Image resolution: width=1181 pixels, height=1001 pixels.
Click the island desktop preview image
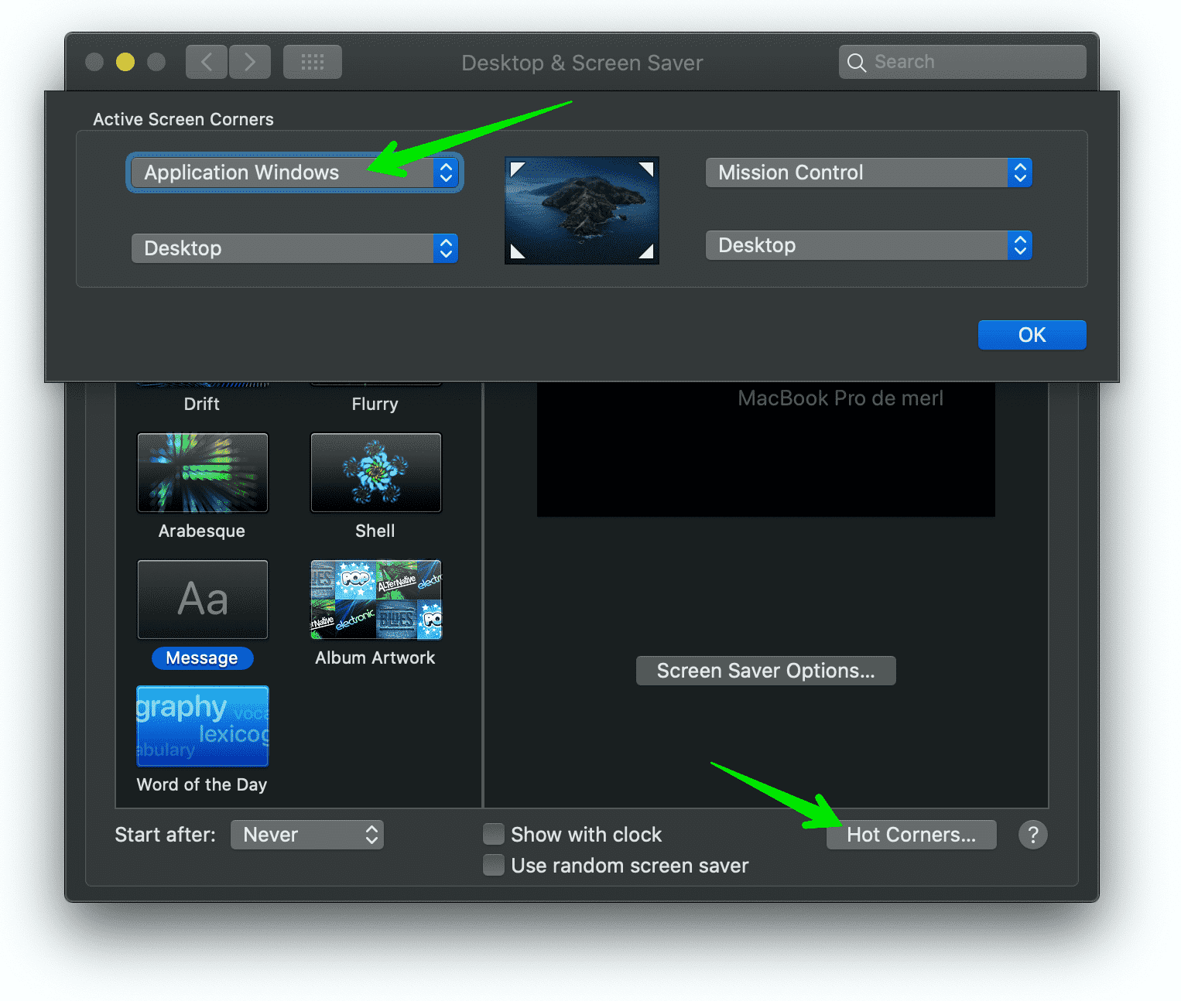582,210
